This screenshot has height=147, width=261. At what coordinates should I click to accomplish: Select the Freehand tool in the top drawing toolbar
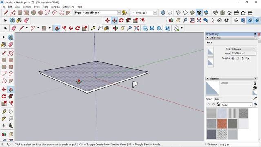[13, 13]
